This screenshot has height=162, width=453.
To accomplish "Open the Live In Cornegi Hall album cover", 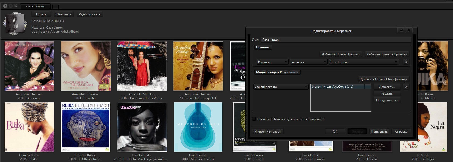I will point(198,66).
